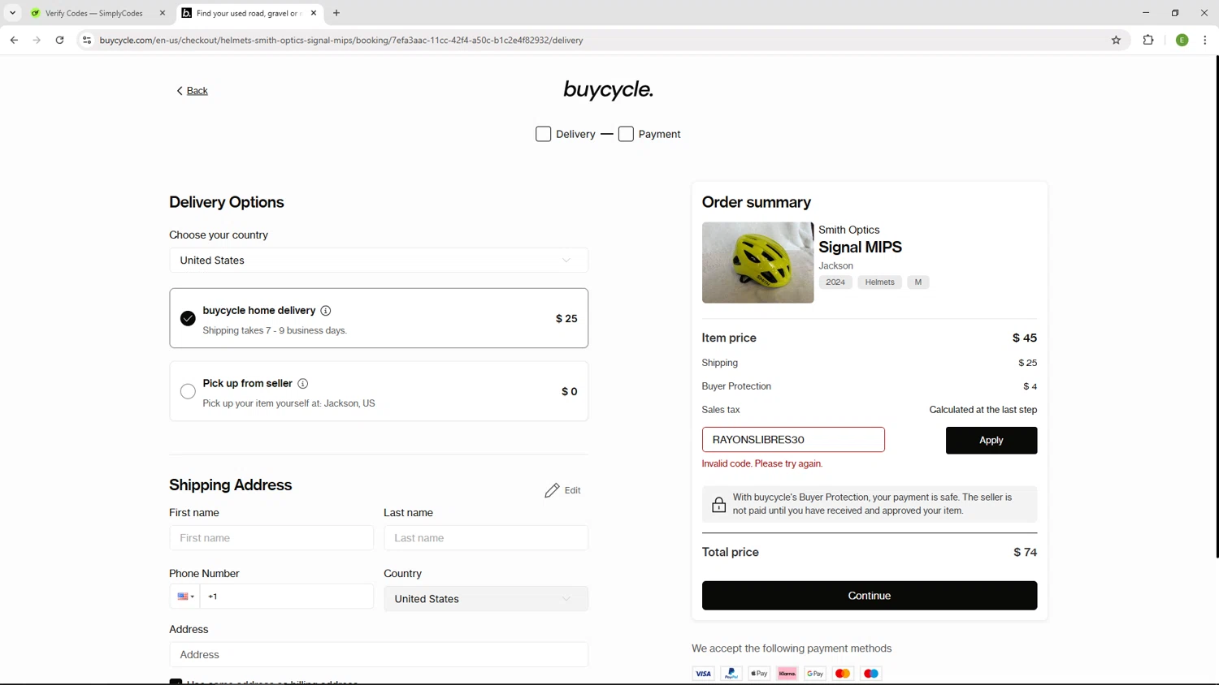Click the address bar URL

[341, 40]
